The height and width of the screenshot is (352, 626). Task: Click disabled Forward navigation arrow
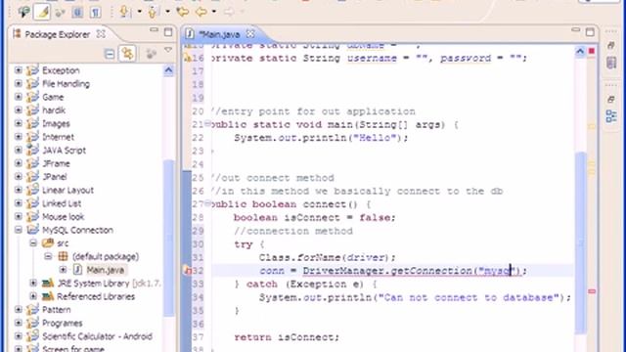tap(229, 12)
